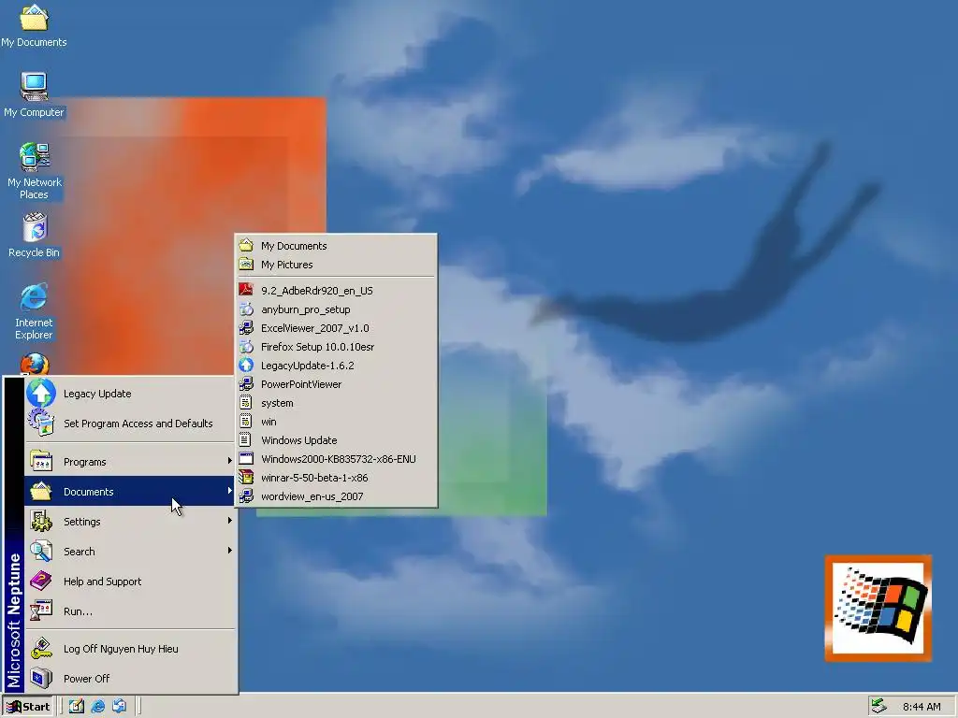Click the Log Off key icon
The width and height of the screenshot is (958, 718).
(x=41, y=649)
